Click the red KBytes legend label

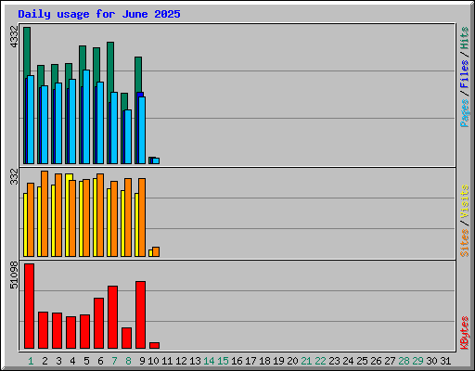[x=464, y=332]
